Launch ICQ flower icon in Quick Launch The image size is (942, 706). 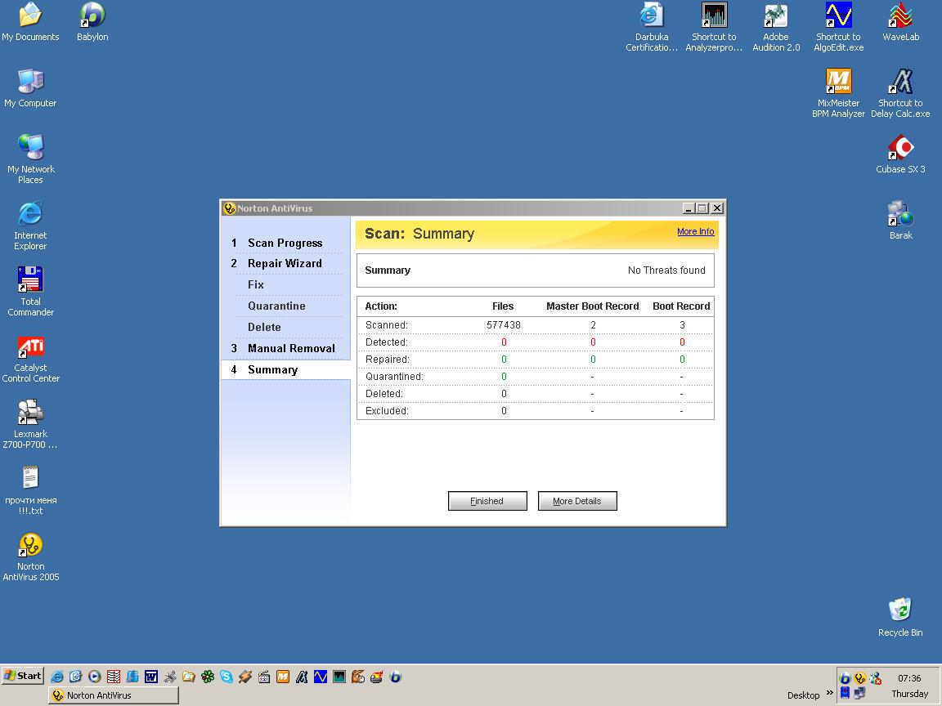[207, 677]
